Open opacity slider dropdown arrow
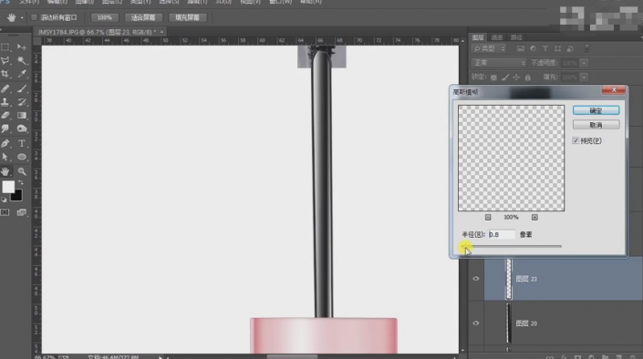The height and width of the screenshot is (359, 643). [584, 63]
